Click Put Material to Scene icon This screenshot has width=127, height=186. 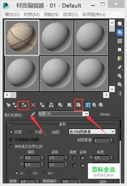click(15, 105)
